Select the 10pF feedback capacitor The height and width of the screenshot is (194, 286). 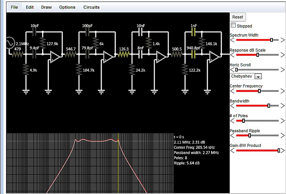pos(34,32)
